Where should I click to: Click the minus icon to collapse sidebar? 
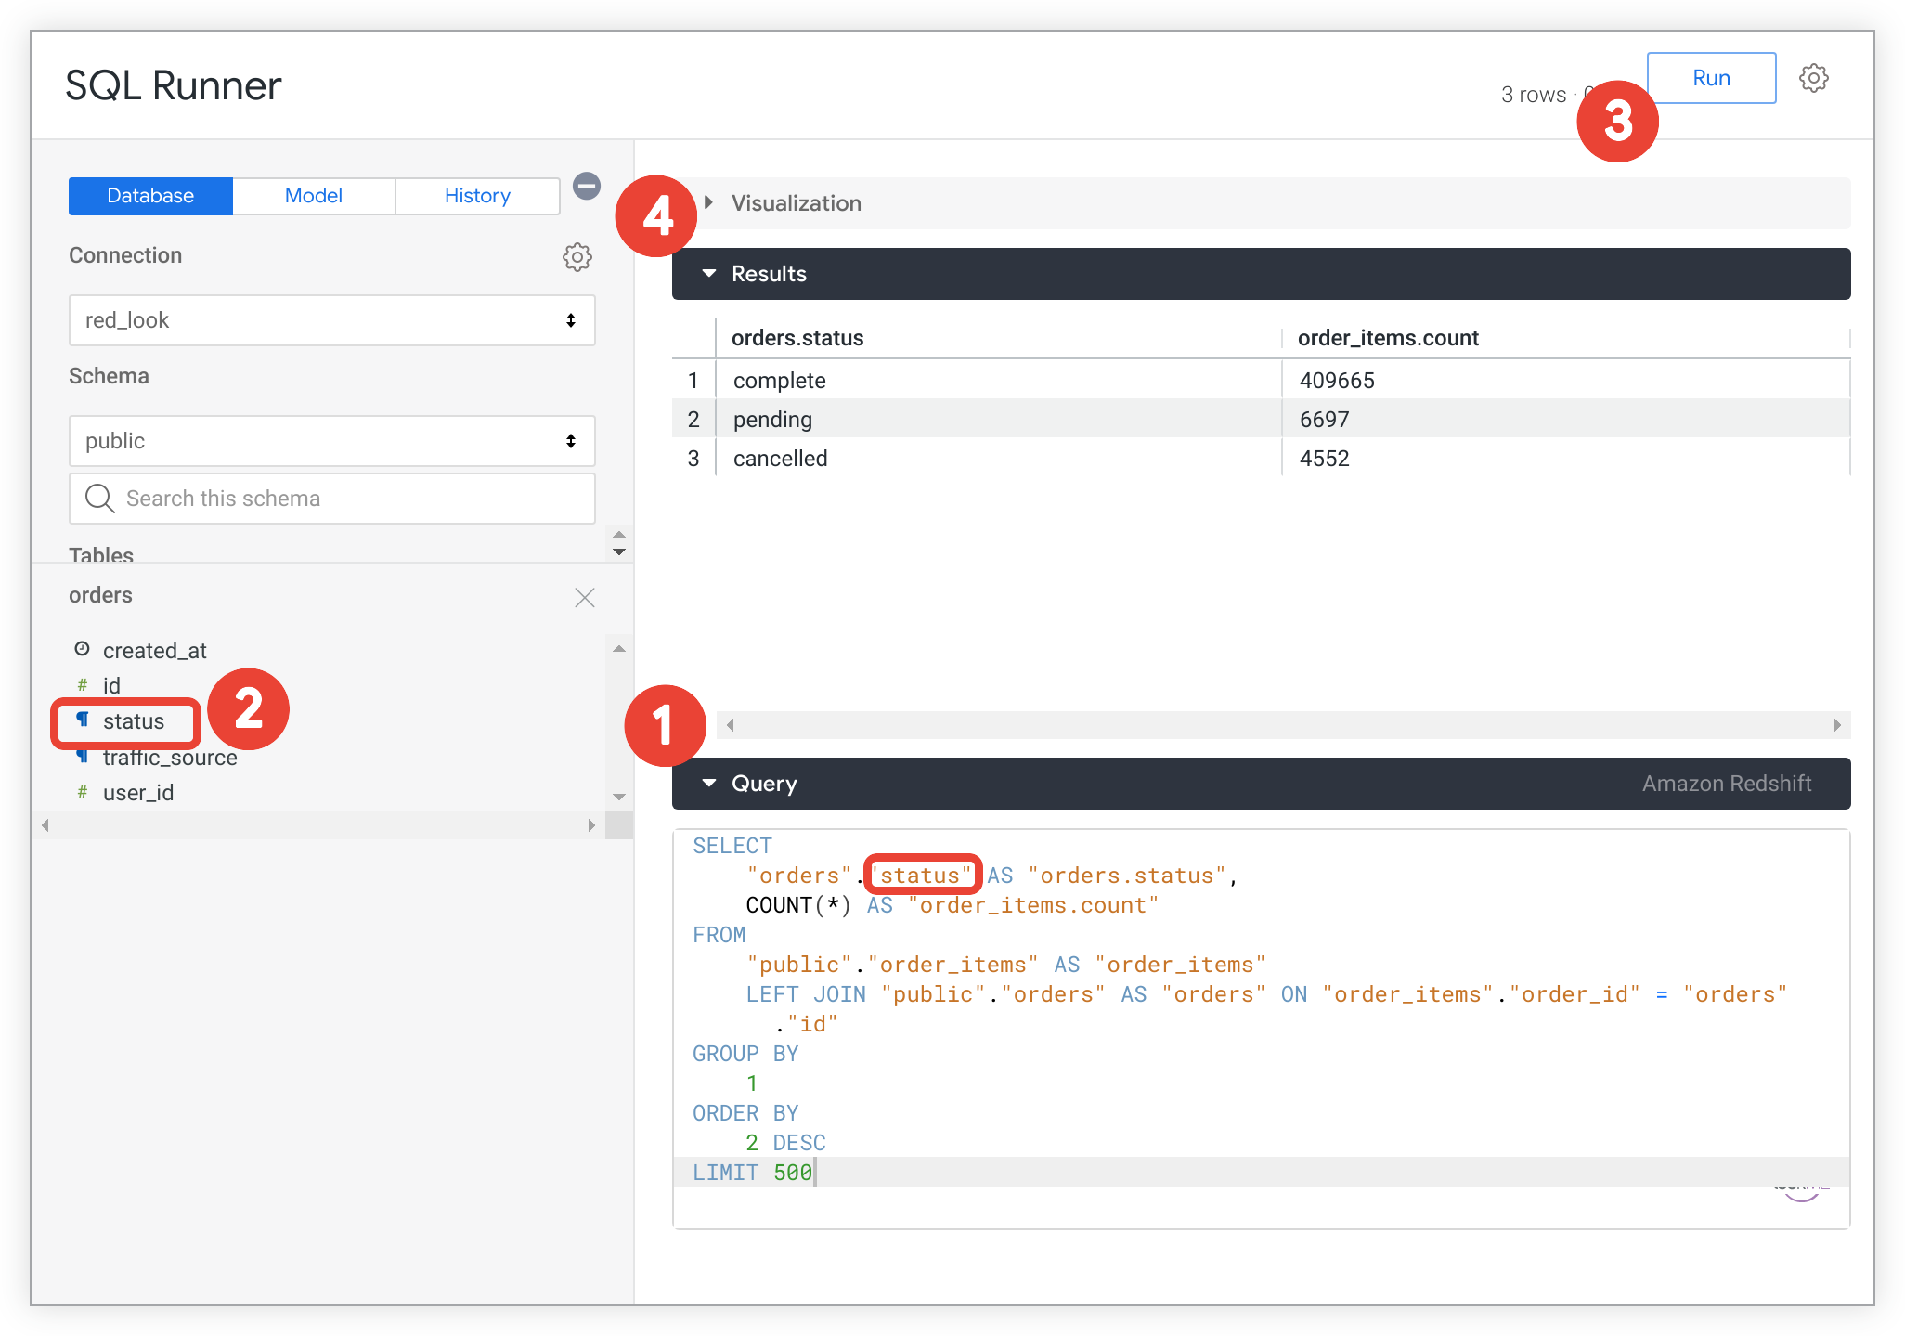[588, 187]
